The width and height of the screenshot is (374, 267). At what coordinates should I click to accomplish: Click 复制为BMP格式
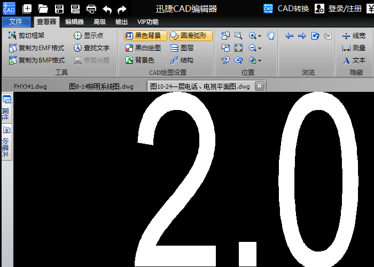36,60
